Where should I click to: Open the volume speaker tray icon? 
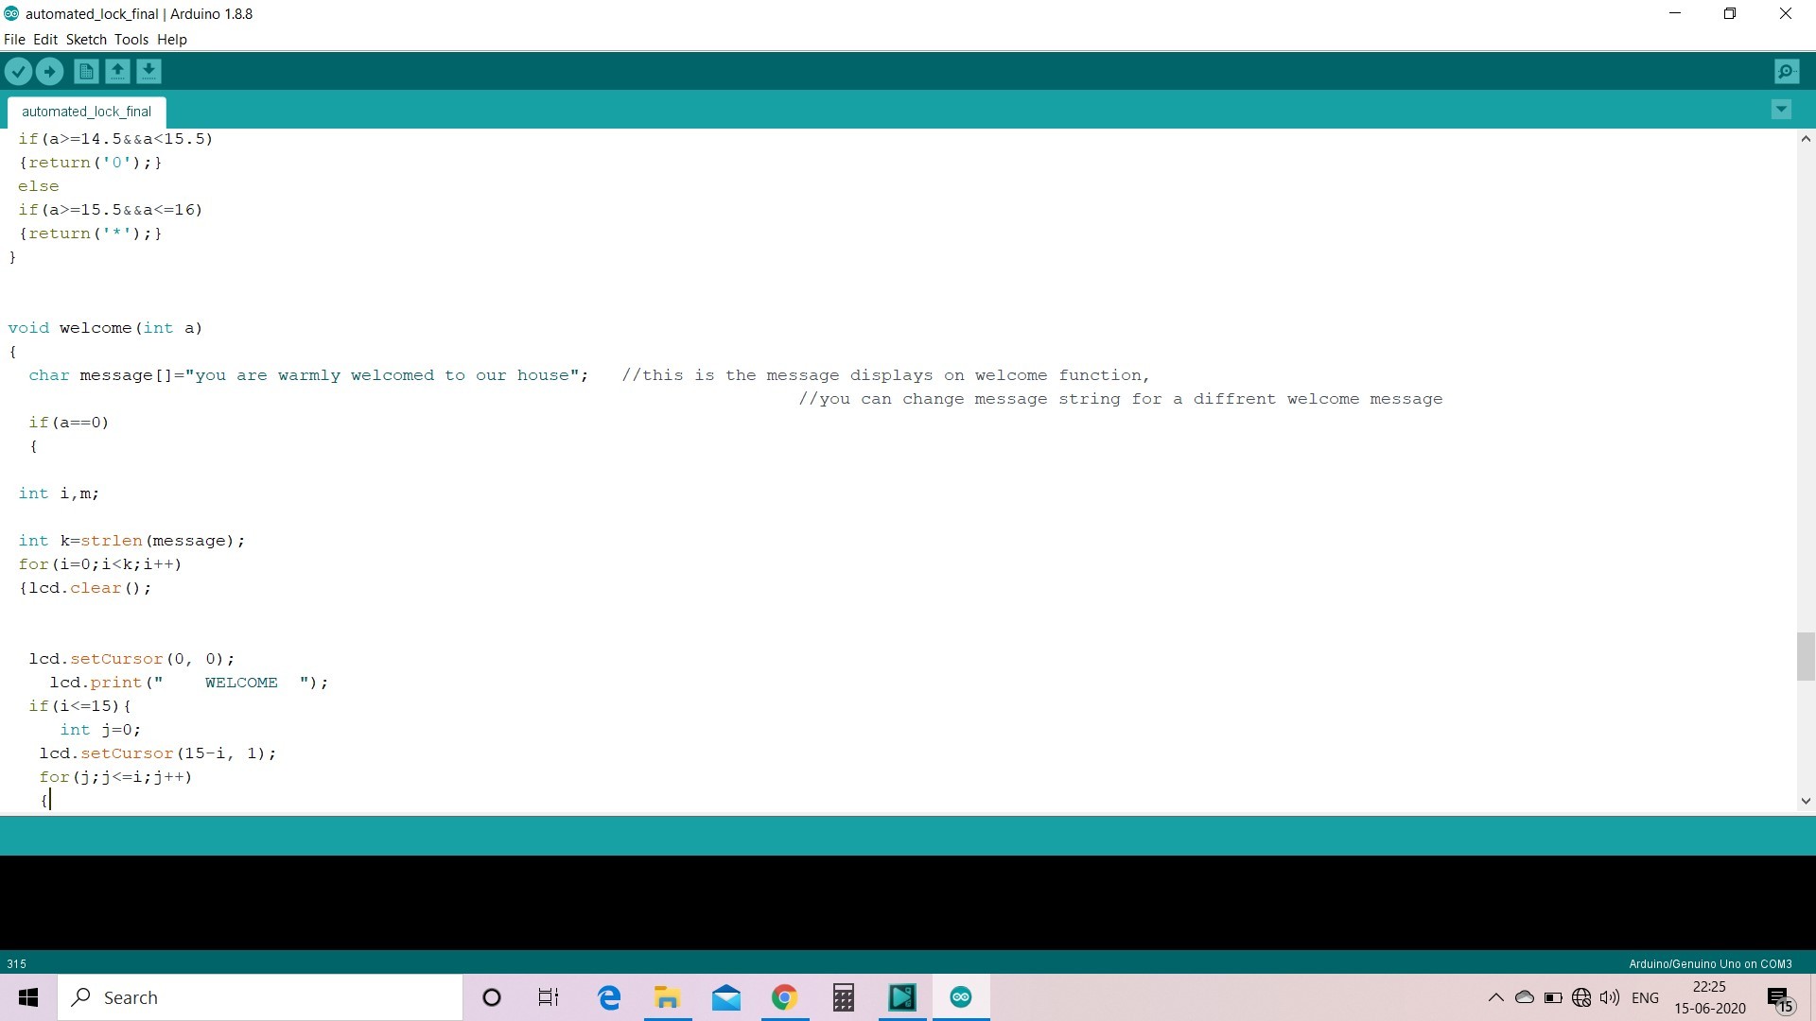1609,997
